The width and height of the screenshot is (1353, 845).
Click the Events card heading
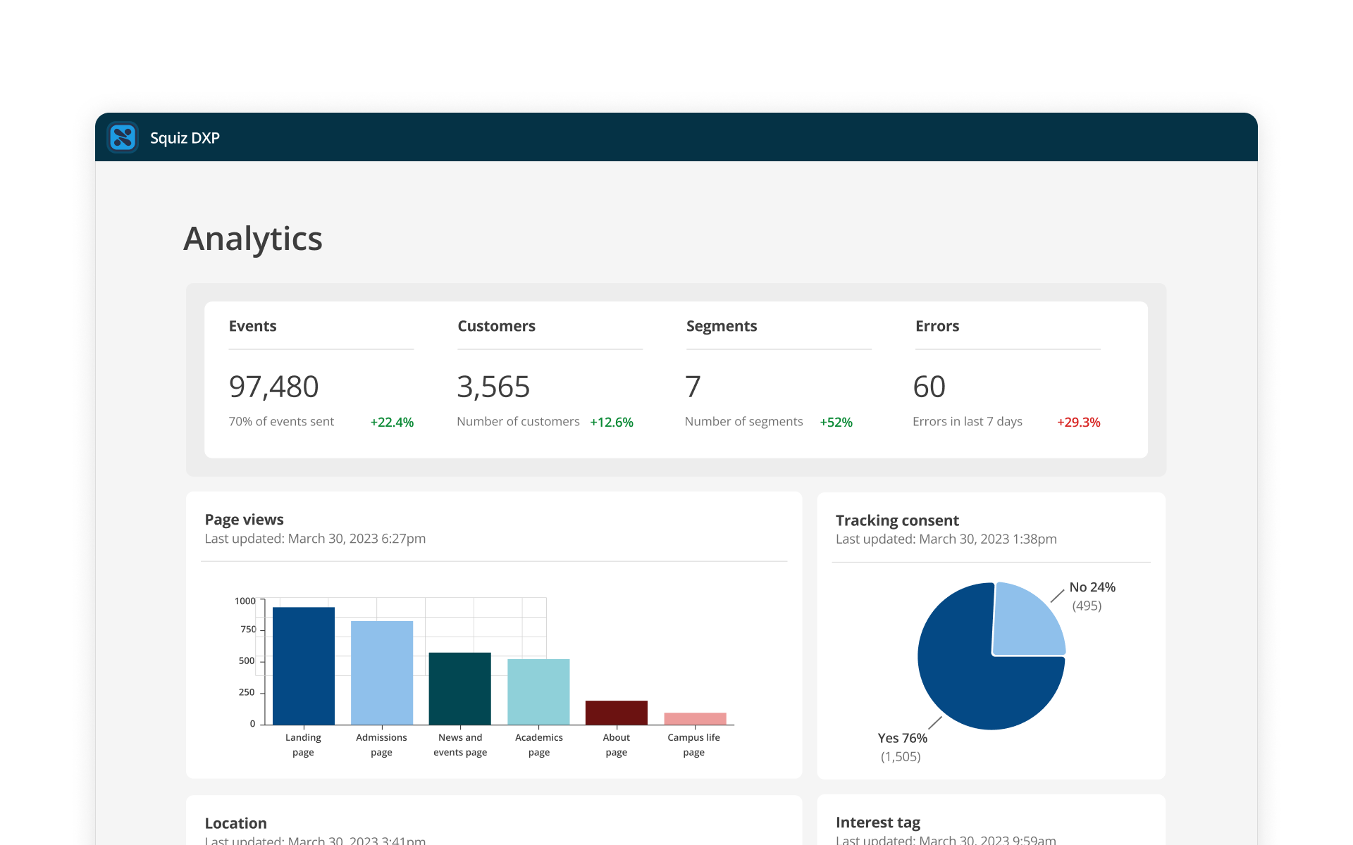point(252,326)
